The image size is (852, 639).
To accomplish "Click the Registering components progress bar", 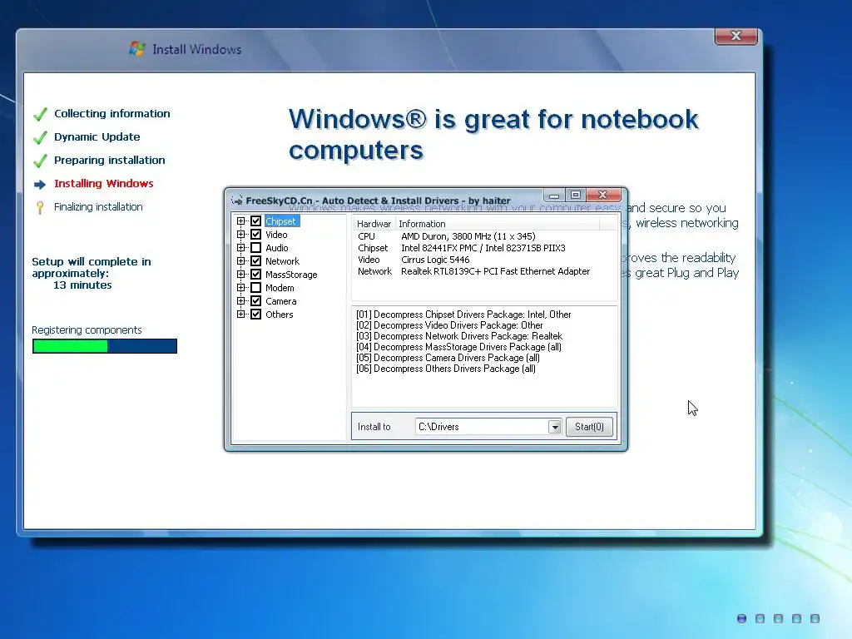I will point(105,346).
